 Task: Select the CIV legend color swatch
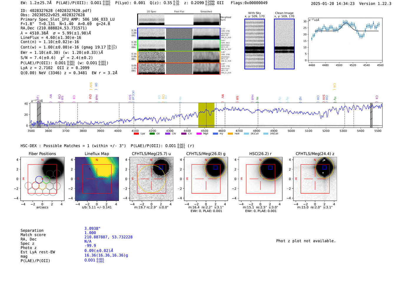(x=168, y=134)
